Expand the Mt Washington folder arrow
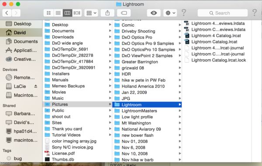 (x=180, y=123)
